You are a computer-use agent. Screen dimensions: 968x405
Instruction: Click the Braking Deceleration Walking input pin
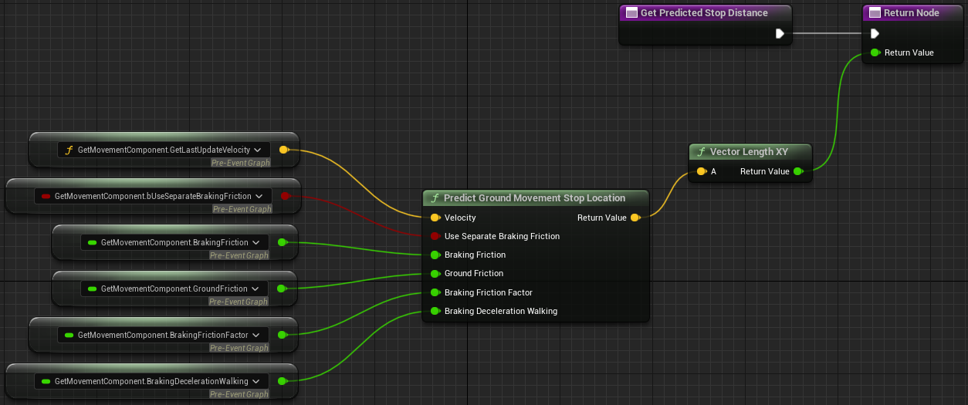click(x=435, y=311)
